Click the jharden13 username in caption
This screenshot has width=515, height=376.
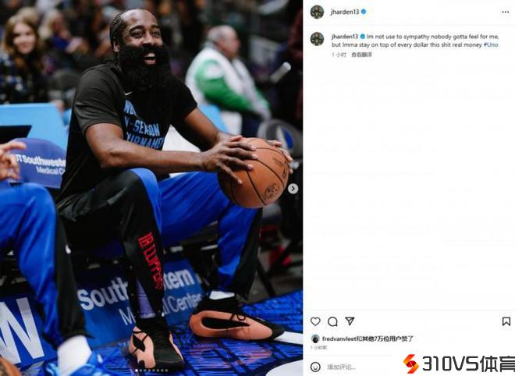click(345, 37)
